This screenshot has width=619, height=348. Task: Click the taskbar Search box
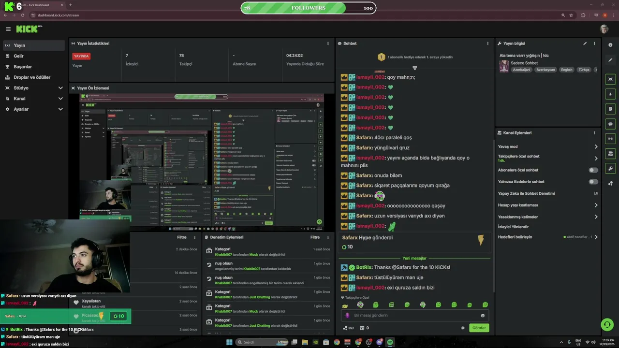262,342
